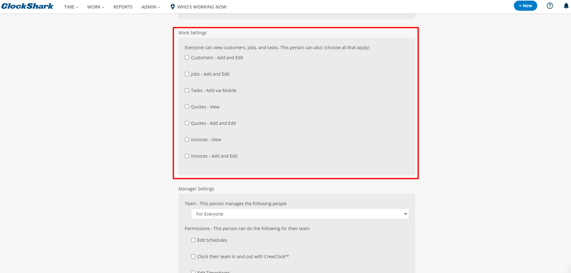Check Clock their team in and out with CrewClock

(x=193, y=257)
